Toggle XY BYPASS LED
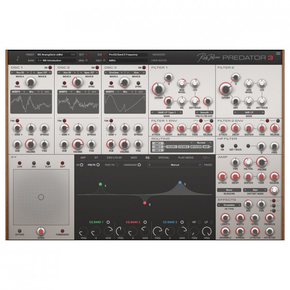Screen dimensions: 290x290 pos(19,231)
